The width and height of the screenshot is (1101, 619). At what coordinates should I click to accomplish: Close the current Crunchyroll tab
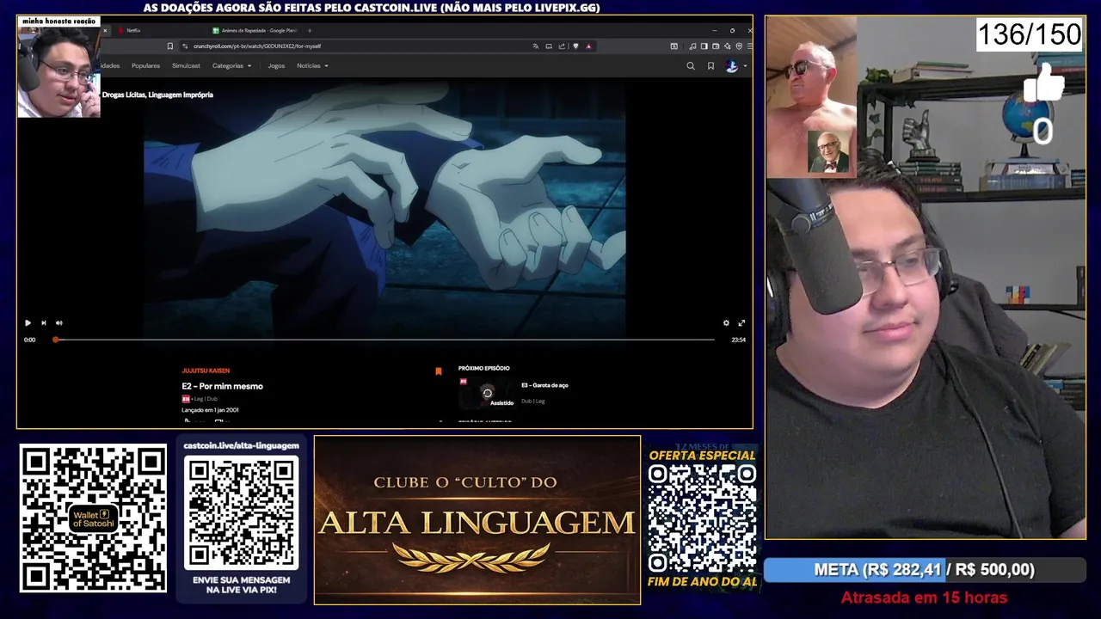pyautogui.click(x=105, y=30)
